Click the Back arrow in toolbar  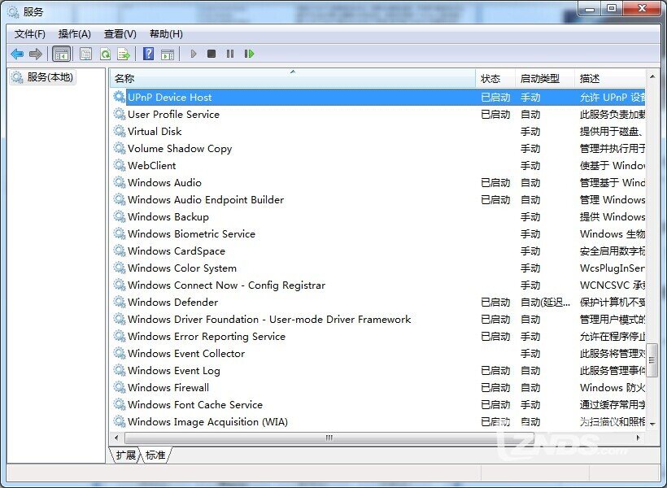(17, 54)
